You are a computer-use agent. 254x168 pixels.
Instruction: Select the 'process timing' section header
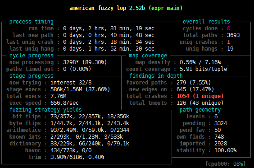pyautogui.click(x=31, y=22)
